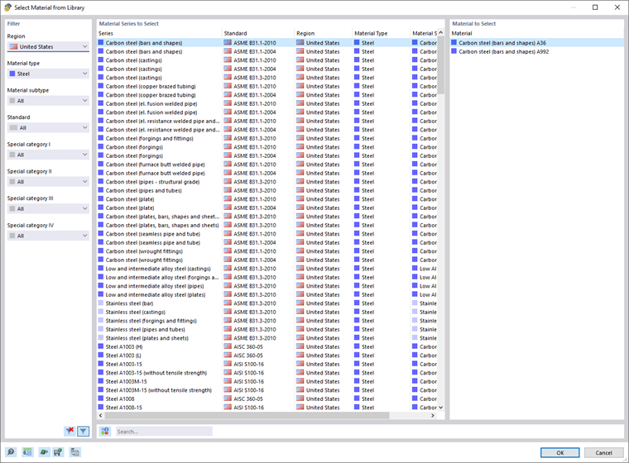This screenshot has height=463, width=629.
Task: Sort by the Material Type column header
Action: [x=382, y=33]
